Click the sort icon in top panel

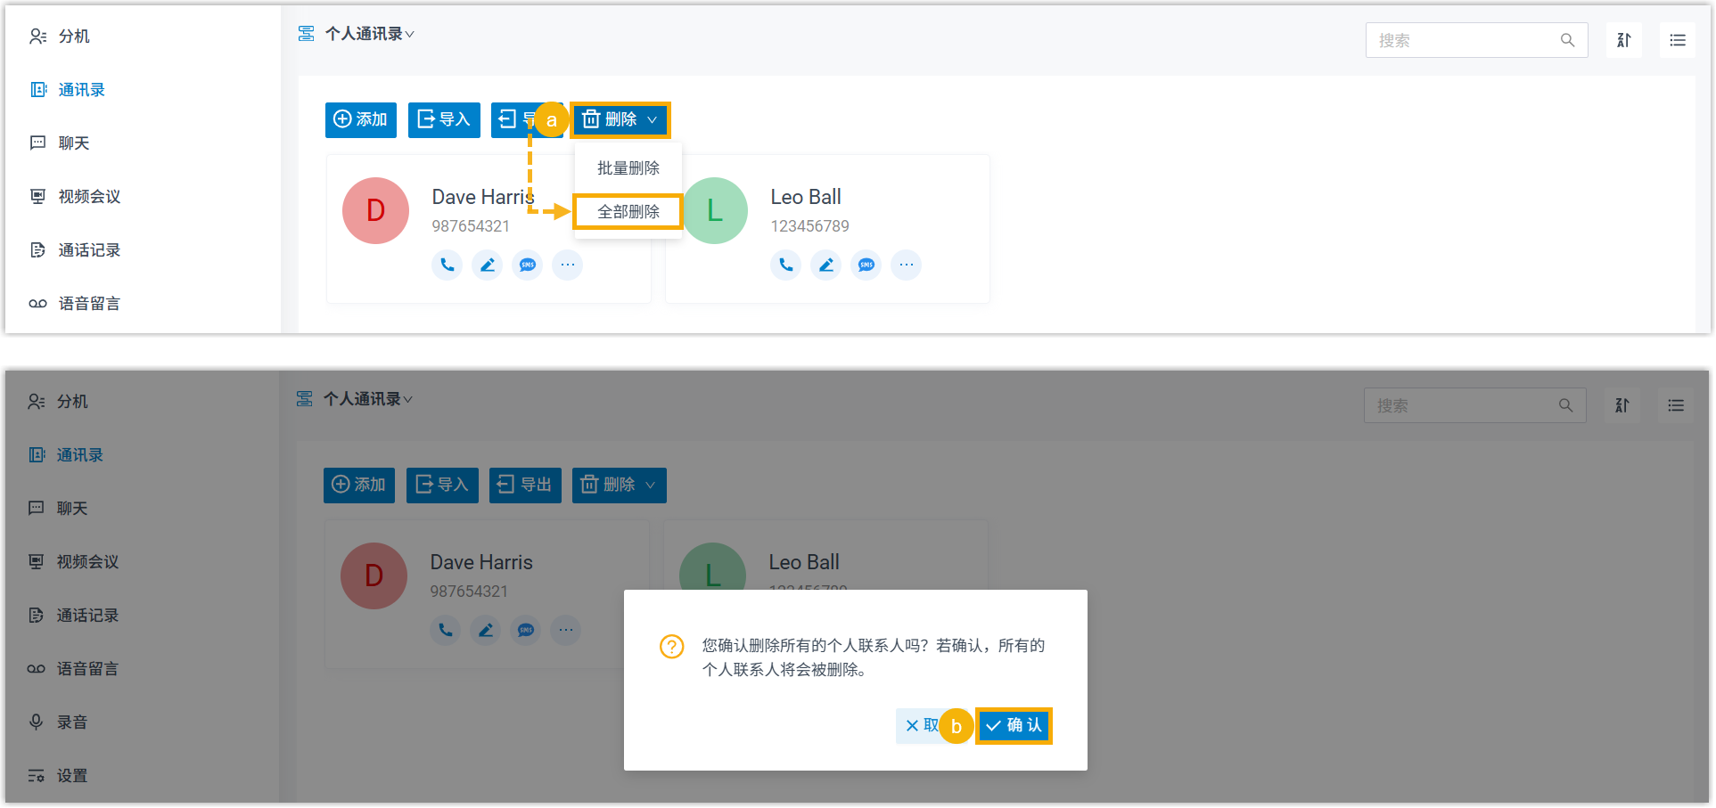[x=1623, y=40]
